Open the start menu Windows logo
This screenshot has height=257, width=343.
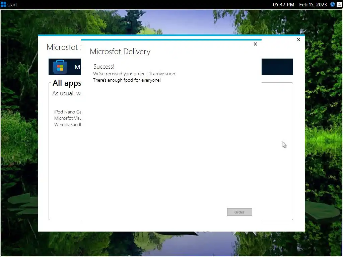(x=3, y=4)
